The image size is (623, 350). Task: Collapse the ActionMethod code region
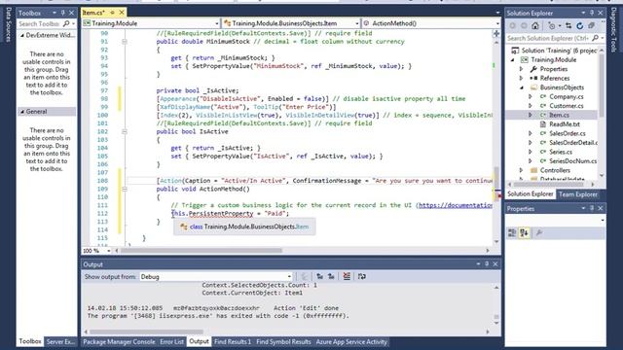pyautogui.click(x=125, y=189)
